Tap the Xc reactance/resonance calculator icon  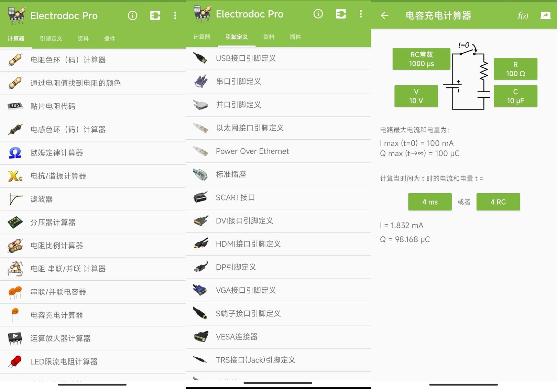click(x=15, y=176)
